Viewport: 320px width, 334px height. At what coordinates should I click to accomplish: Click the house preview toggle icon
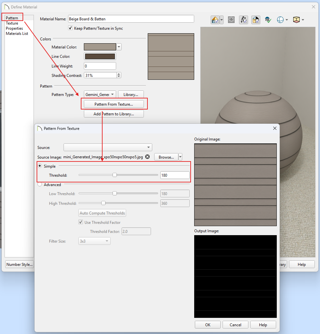[215, 20]
